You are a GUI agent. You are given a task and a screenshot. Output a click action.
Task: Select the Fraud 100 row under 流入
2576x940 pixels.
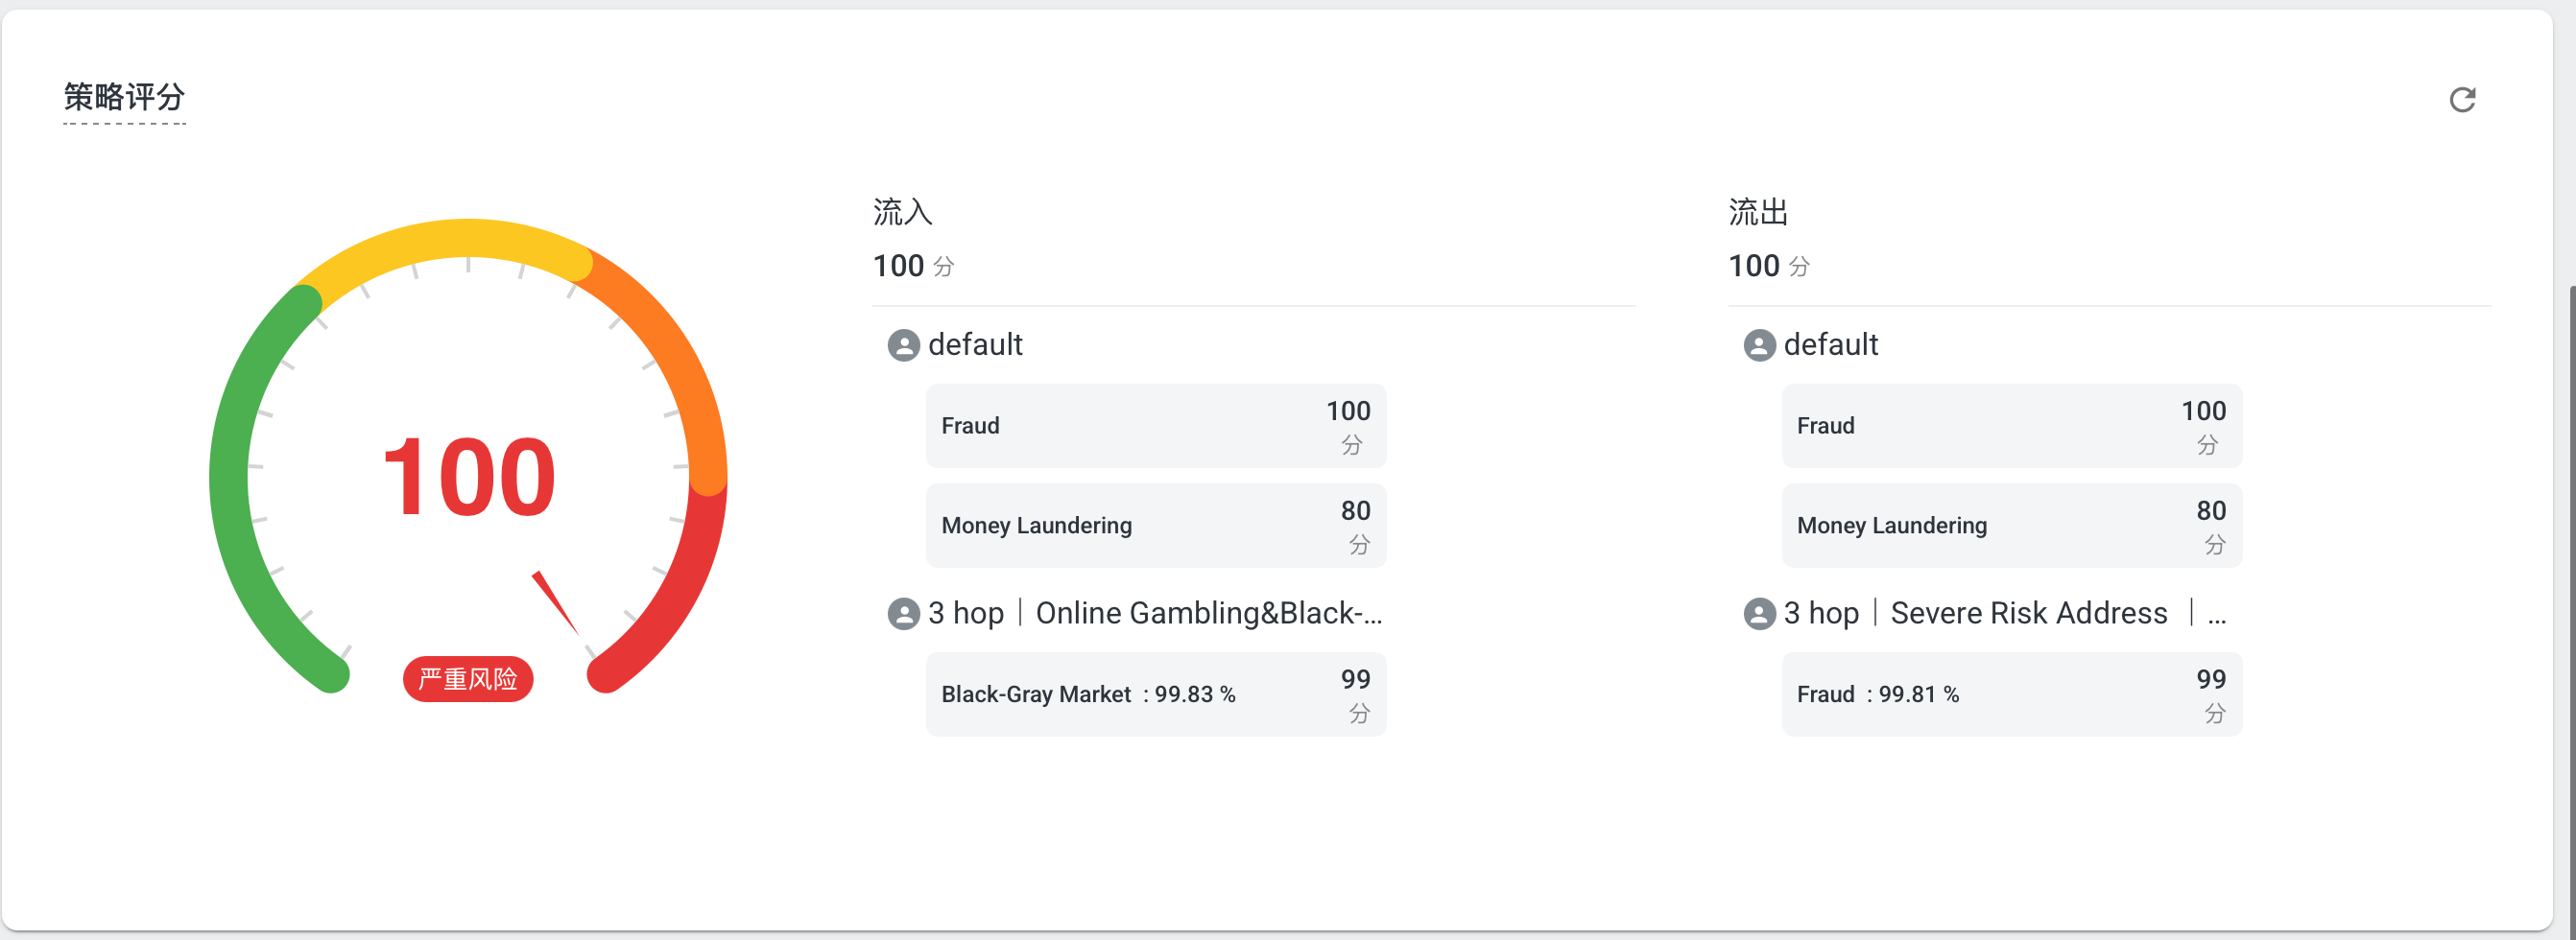tap(1155, 426)
